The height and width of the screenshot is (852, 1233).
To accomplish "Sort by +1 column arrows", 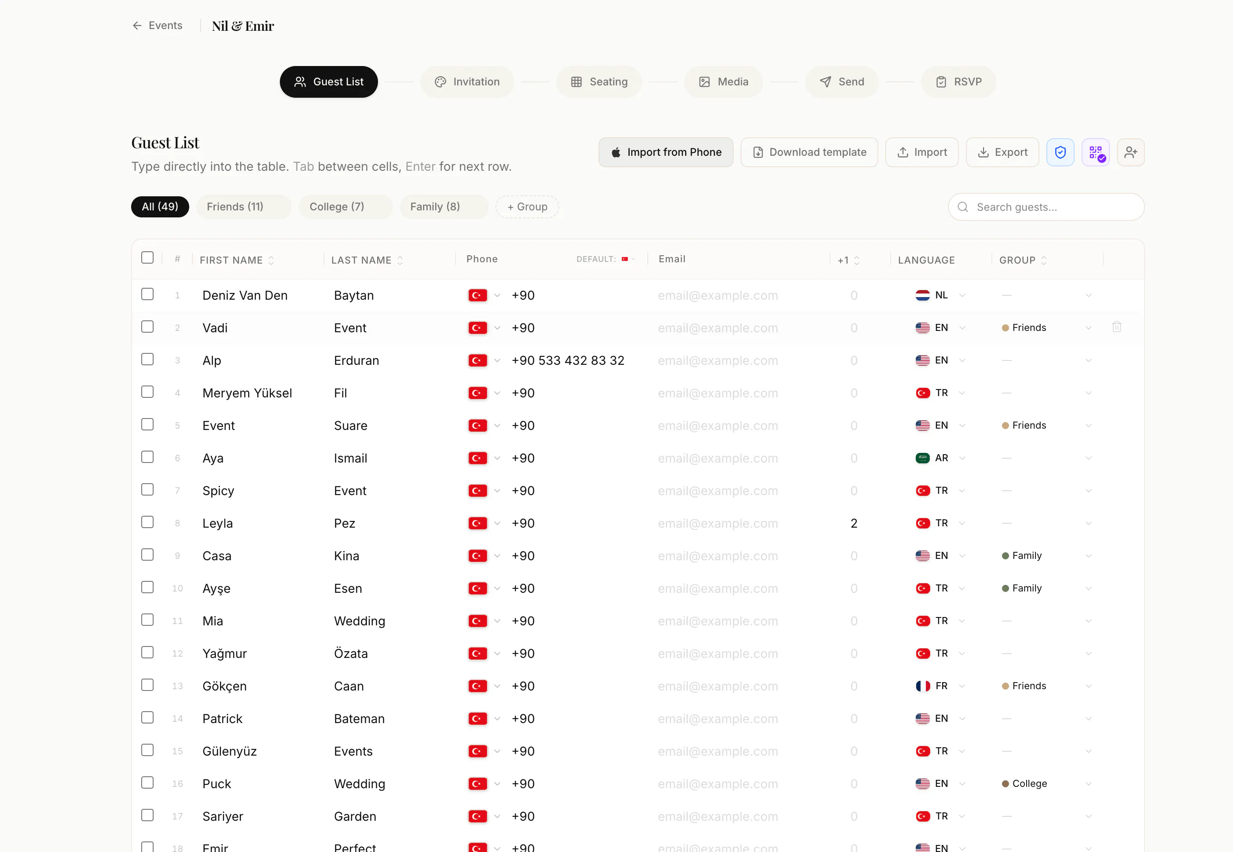I will [x=857, y=260].
